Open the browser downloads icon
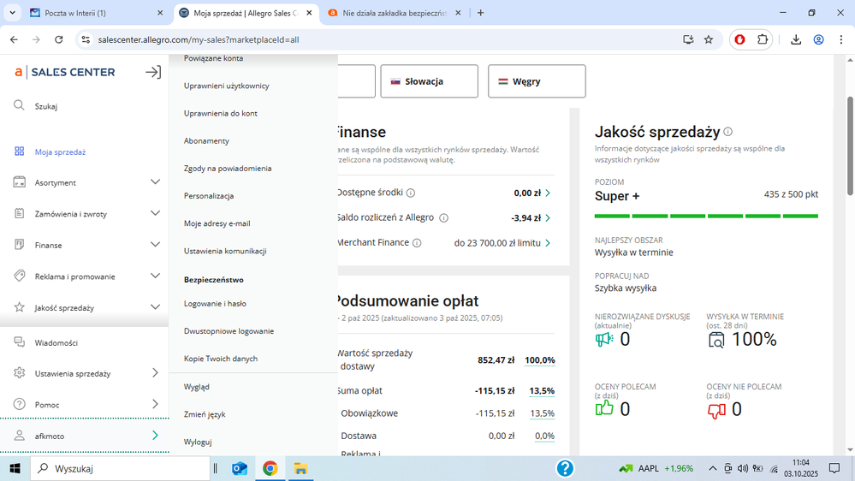The width and height of the screenshot is (855, 481). [796, 39]
